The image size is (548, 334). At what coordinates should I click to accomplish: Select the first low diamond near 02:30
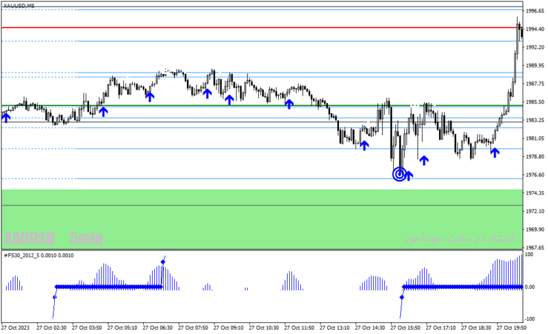pyautogui.click(x=55, y=297)
